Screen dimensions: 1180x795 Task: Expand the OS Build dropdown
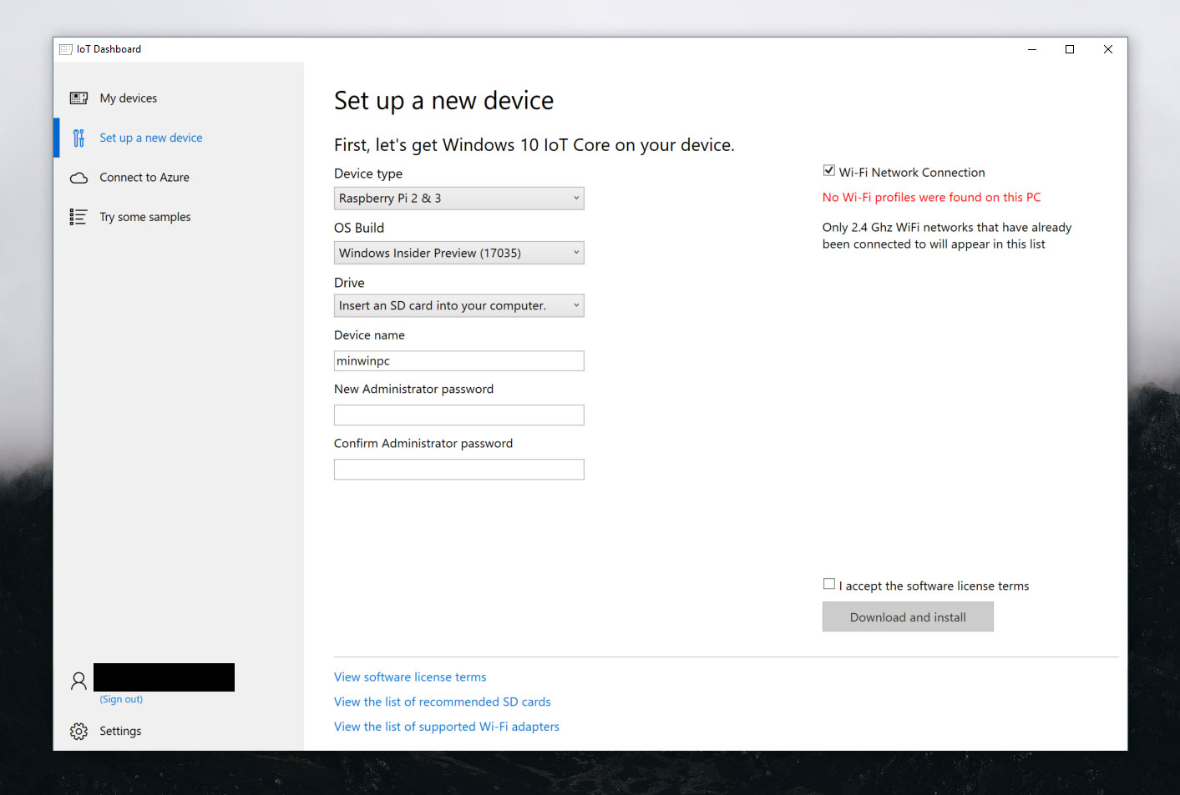458,252
